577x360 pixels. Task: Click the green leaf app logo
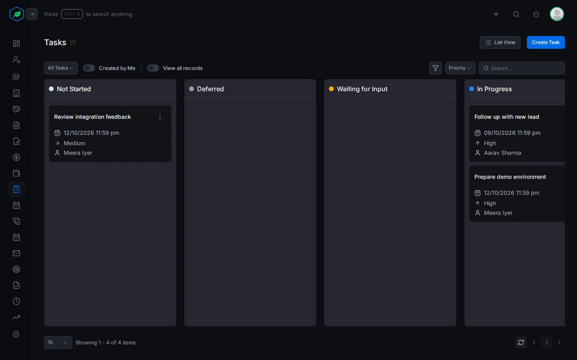pos(17,14)
